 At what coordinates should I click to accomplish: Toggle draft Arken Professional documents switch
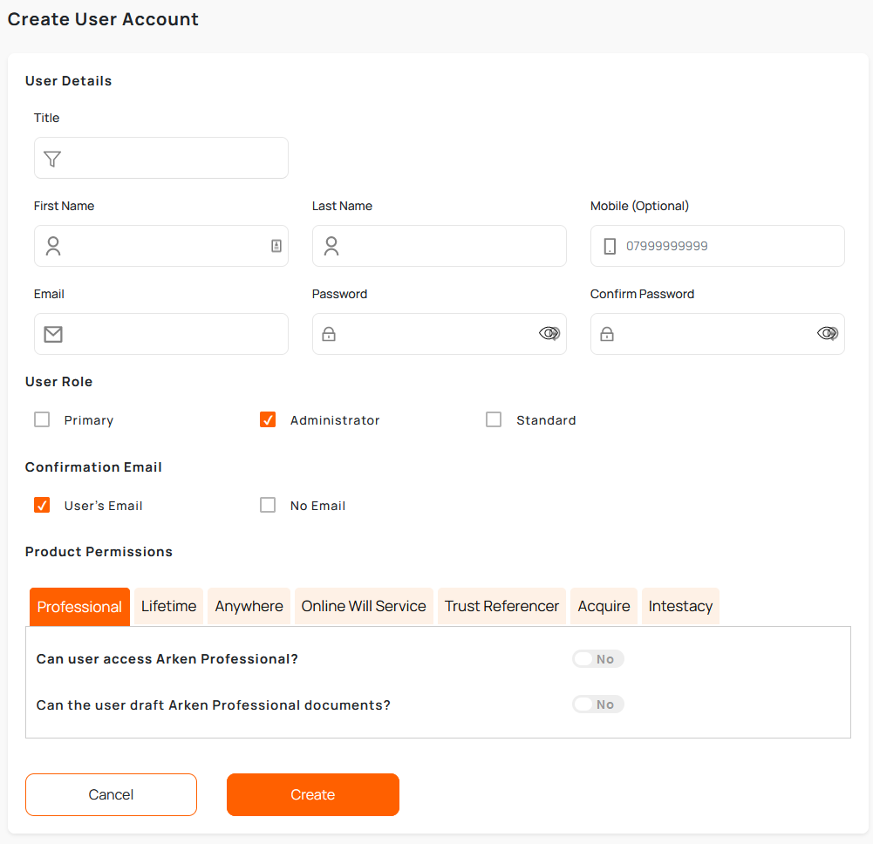tap(597, 704)
